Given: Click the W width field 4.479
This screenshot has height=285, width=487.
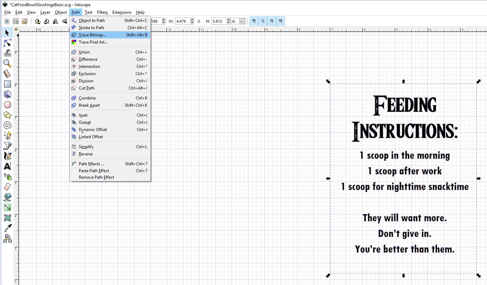Looking at the screenshot, I should point(183,21).
